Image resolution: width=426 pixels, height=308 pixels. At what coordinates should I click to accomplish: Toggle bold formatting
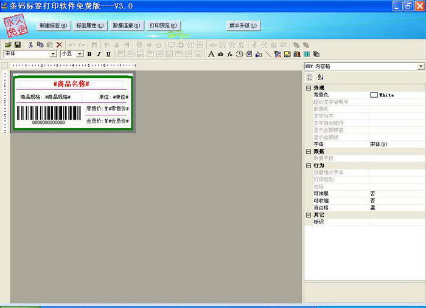coord(89,54)
